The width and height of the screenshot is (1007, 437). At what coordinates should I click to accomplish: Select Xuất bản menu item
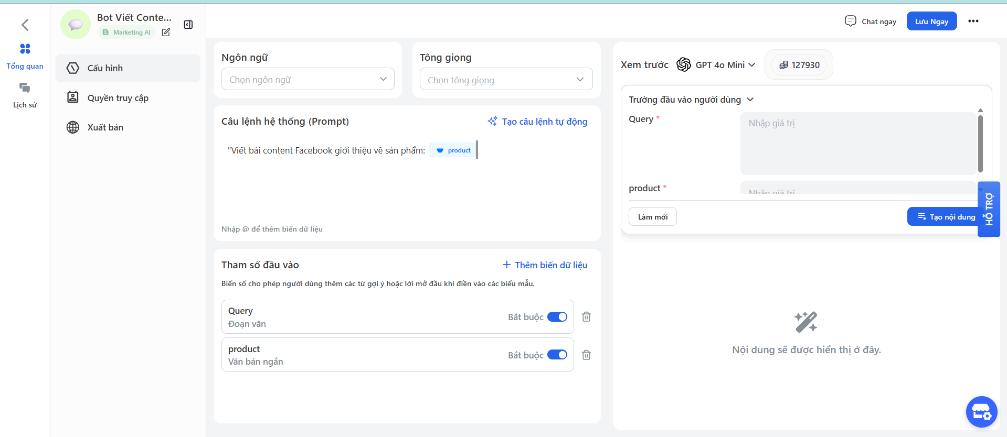105,127
